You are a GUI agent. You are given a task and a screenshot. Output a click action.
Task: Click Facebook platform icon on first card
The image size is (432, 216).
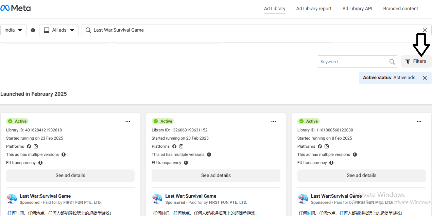coord(29,146)
